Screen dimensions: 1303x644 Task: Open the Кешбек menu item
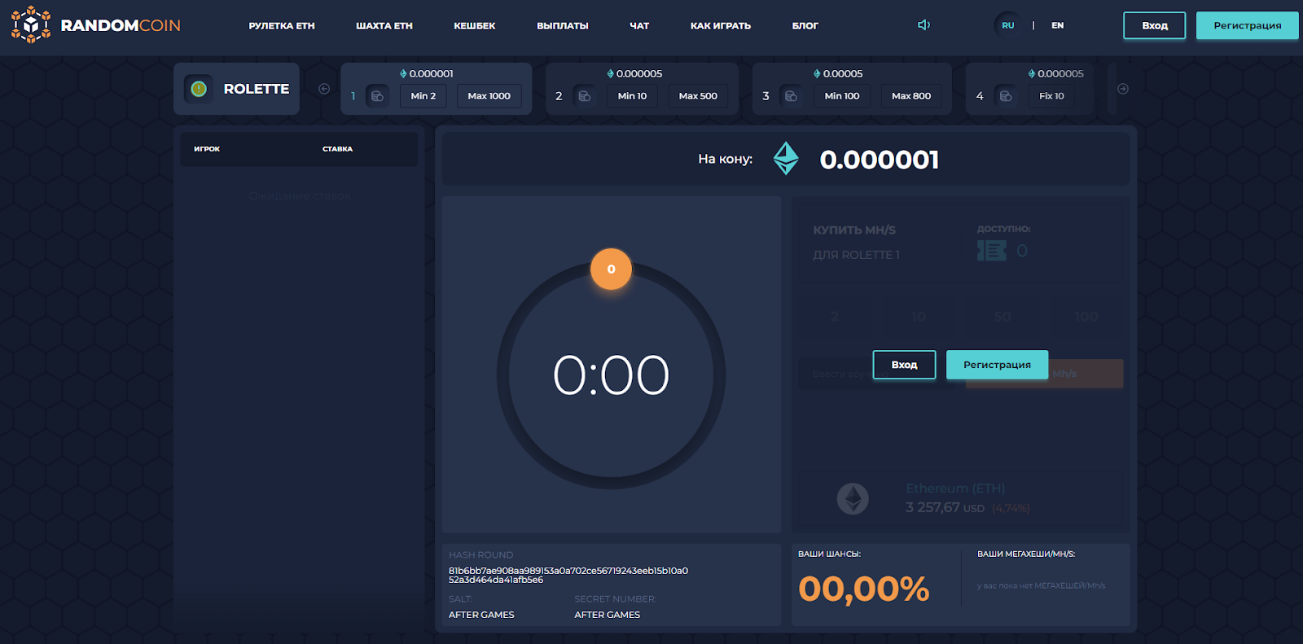pyautogui.click(x=475, y=26)
